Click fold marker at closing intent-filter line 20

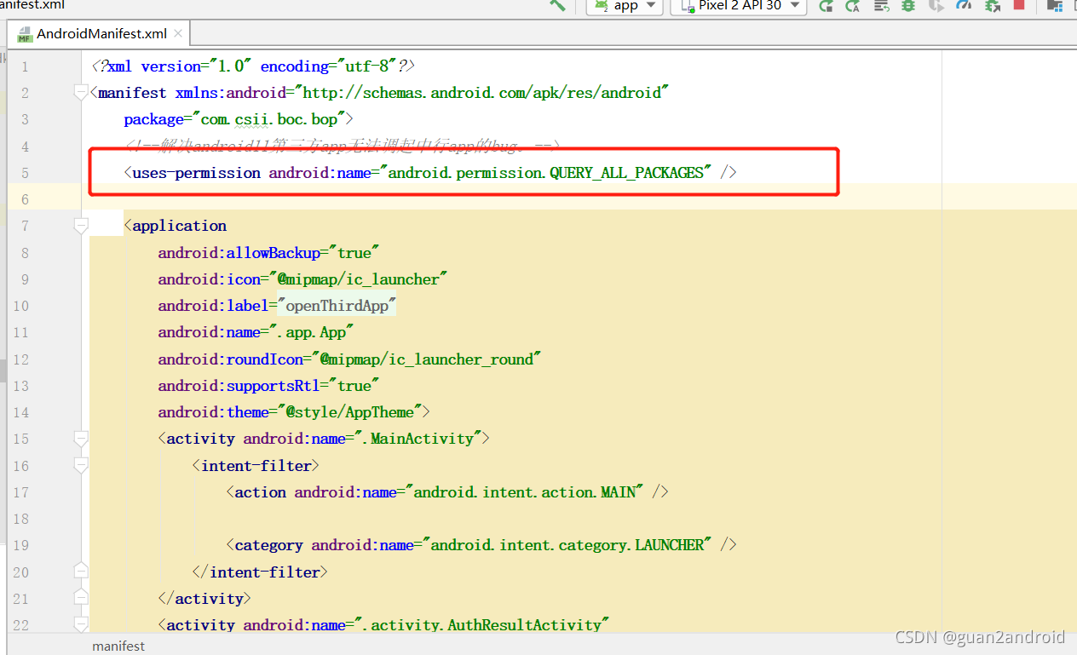click(x=81, y=572)
